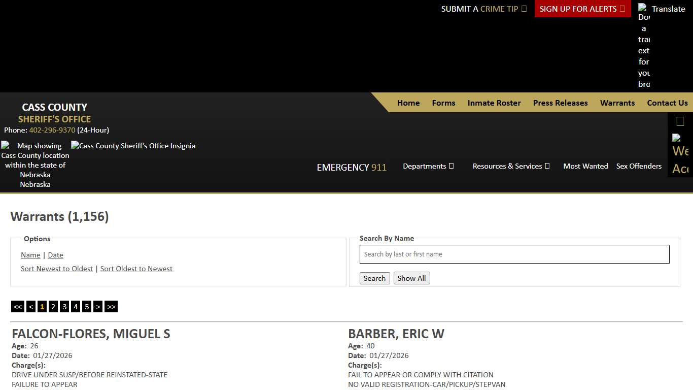
Task: Open page 3 of warrant results
Action: (64, 306)
